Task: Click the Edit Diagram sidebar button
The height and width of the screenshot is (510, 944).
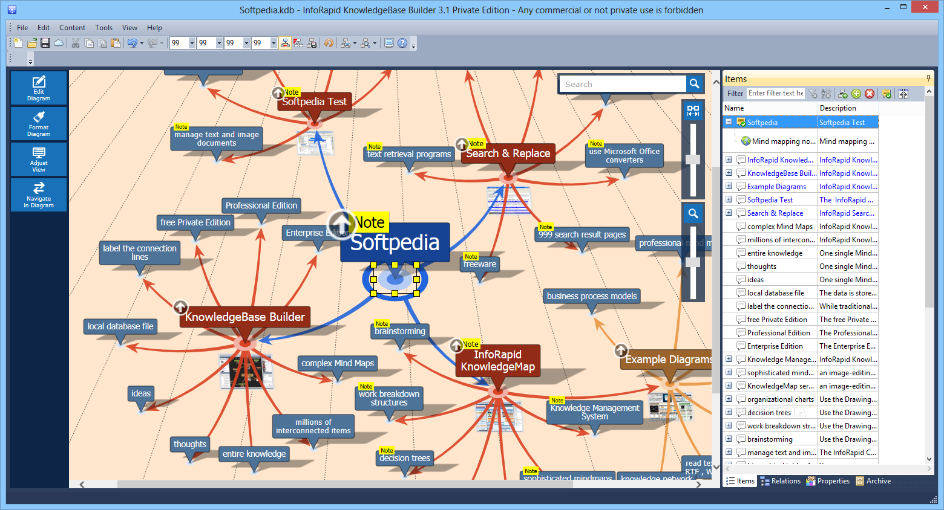Action: coord(39,88)
